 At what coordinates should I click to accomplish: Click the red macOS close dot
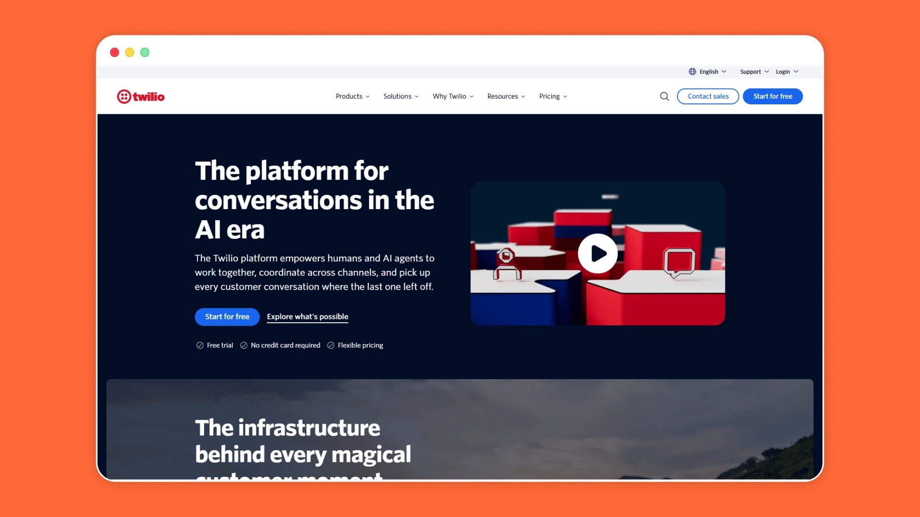coord(115,52)
